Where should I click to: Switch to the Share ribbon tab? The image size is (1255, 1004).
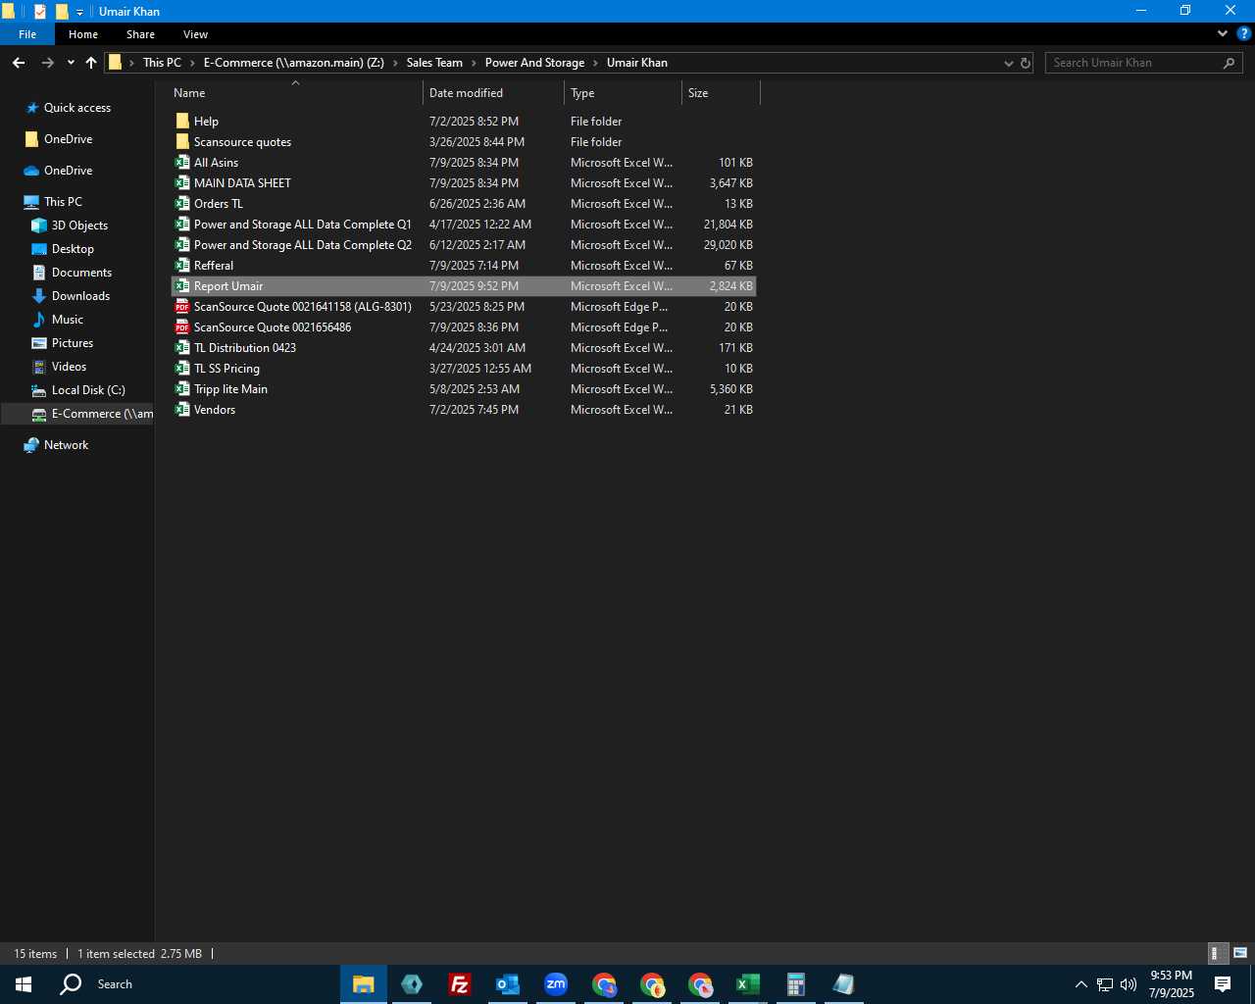(x=140, y=34)
